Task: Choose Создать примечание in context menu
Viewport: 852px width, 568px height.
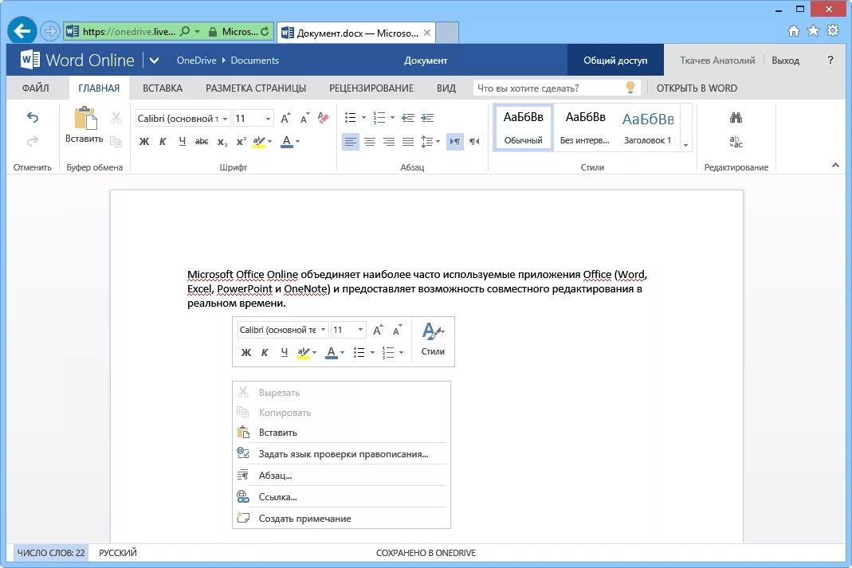Action: [x=341, y=518]
